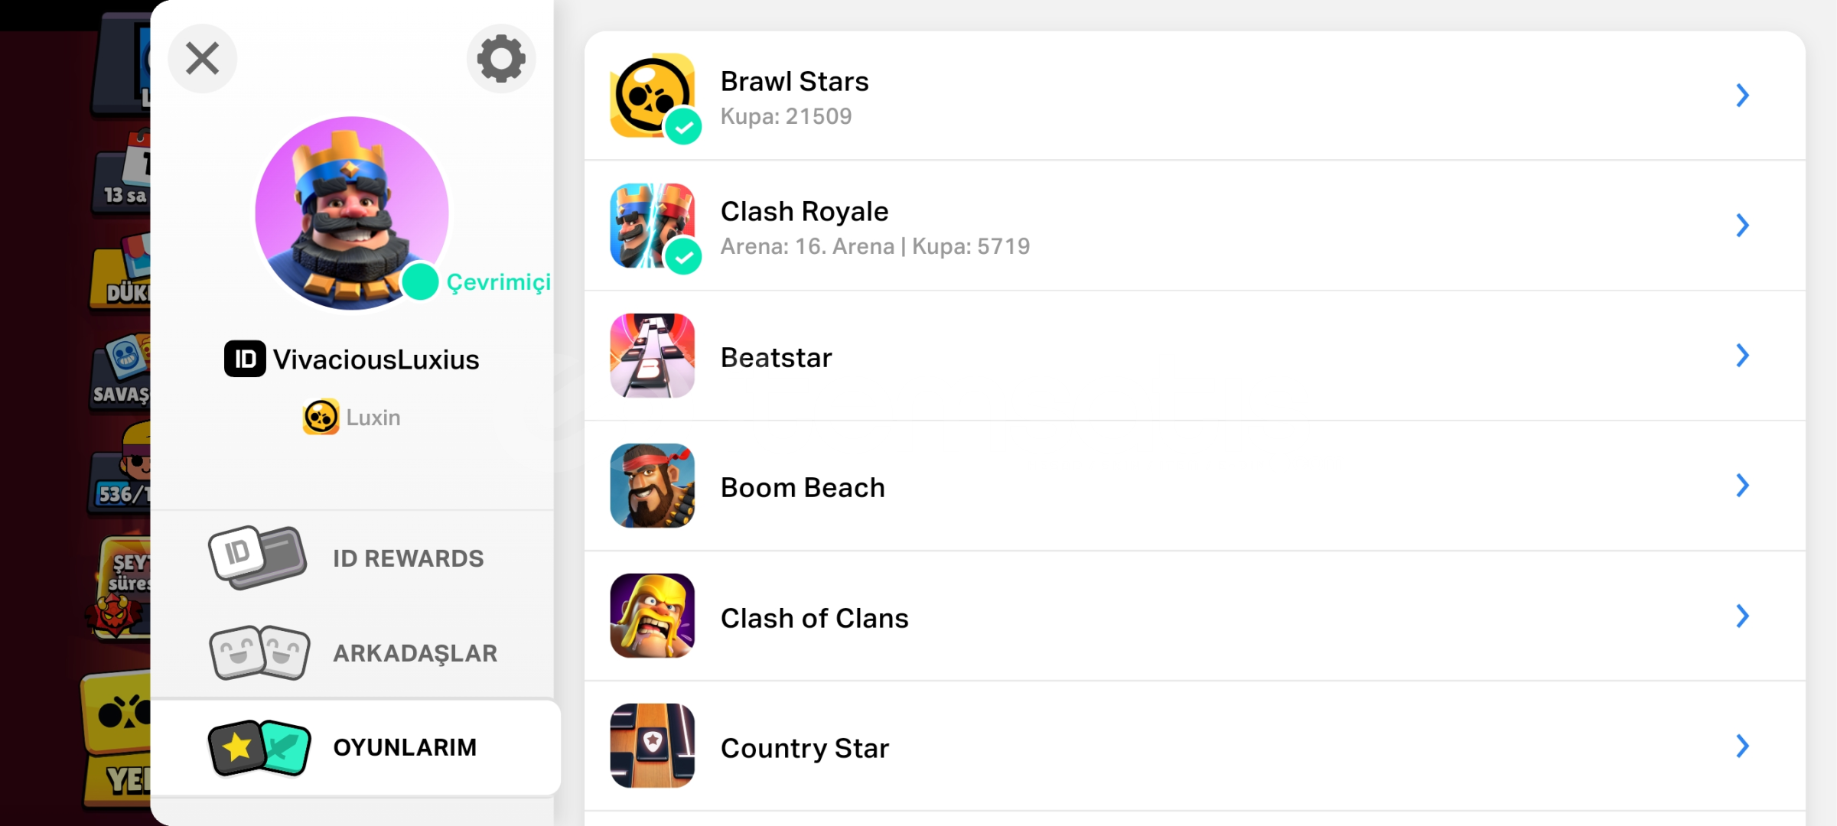Expand the Beatstar row chevron
This screenshot has width=1837, height=826.
(1742, 356)
